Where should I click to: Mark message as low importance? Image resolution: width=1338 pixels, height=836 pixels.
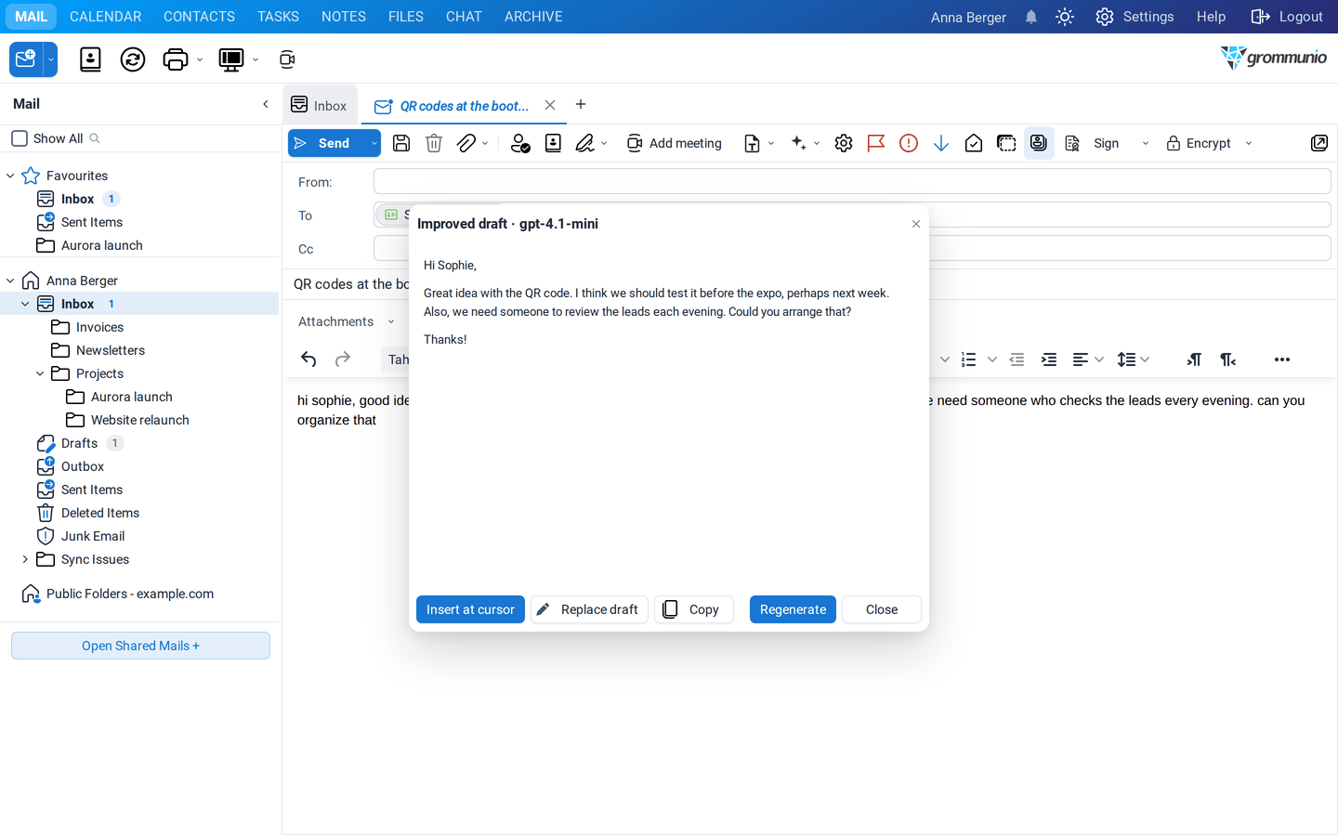(x=941, y=143)
